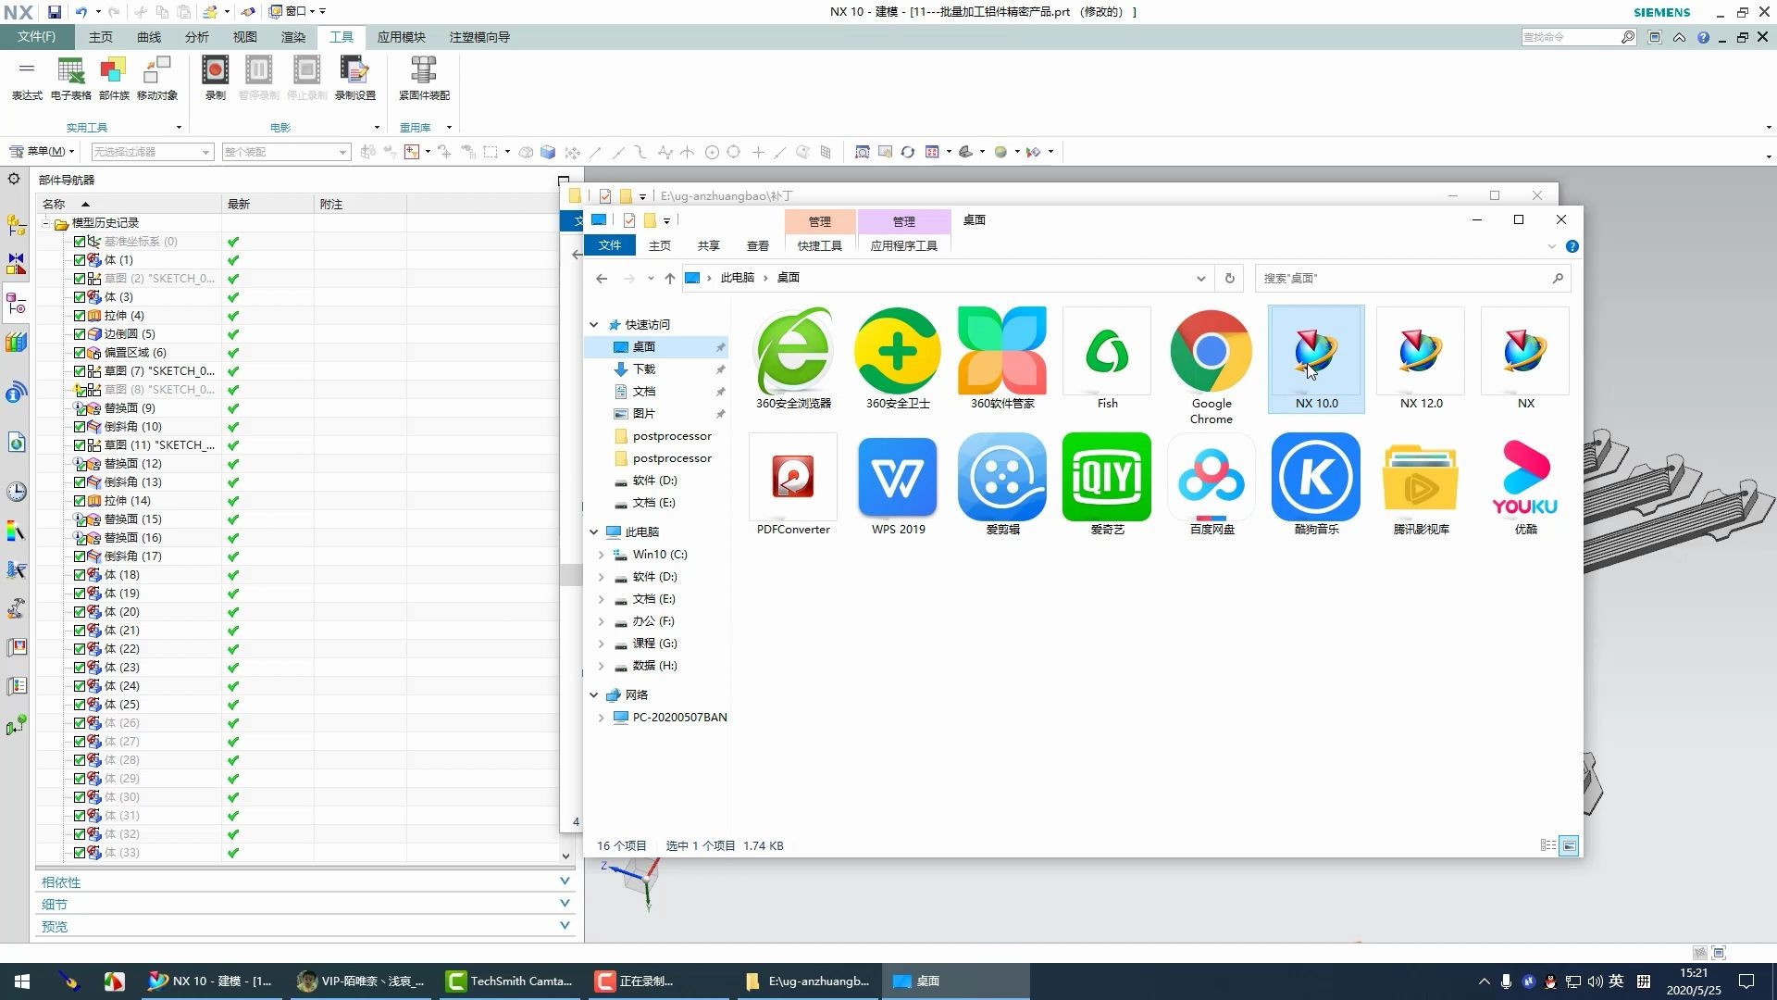The image size is (1777, 1000).
Task: Select the 360软件管家 icon
Action: pos(1002,359)
